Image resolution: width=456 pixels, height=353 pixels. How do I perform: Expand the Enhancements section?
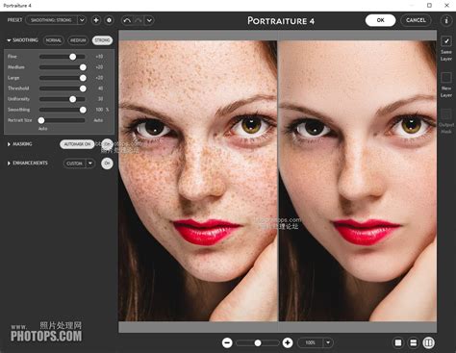point(9,164)
